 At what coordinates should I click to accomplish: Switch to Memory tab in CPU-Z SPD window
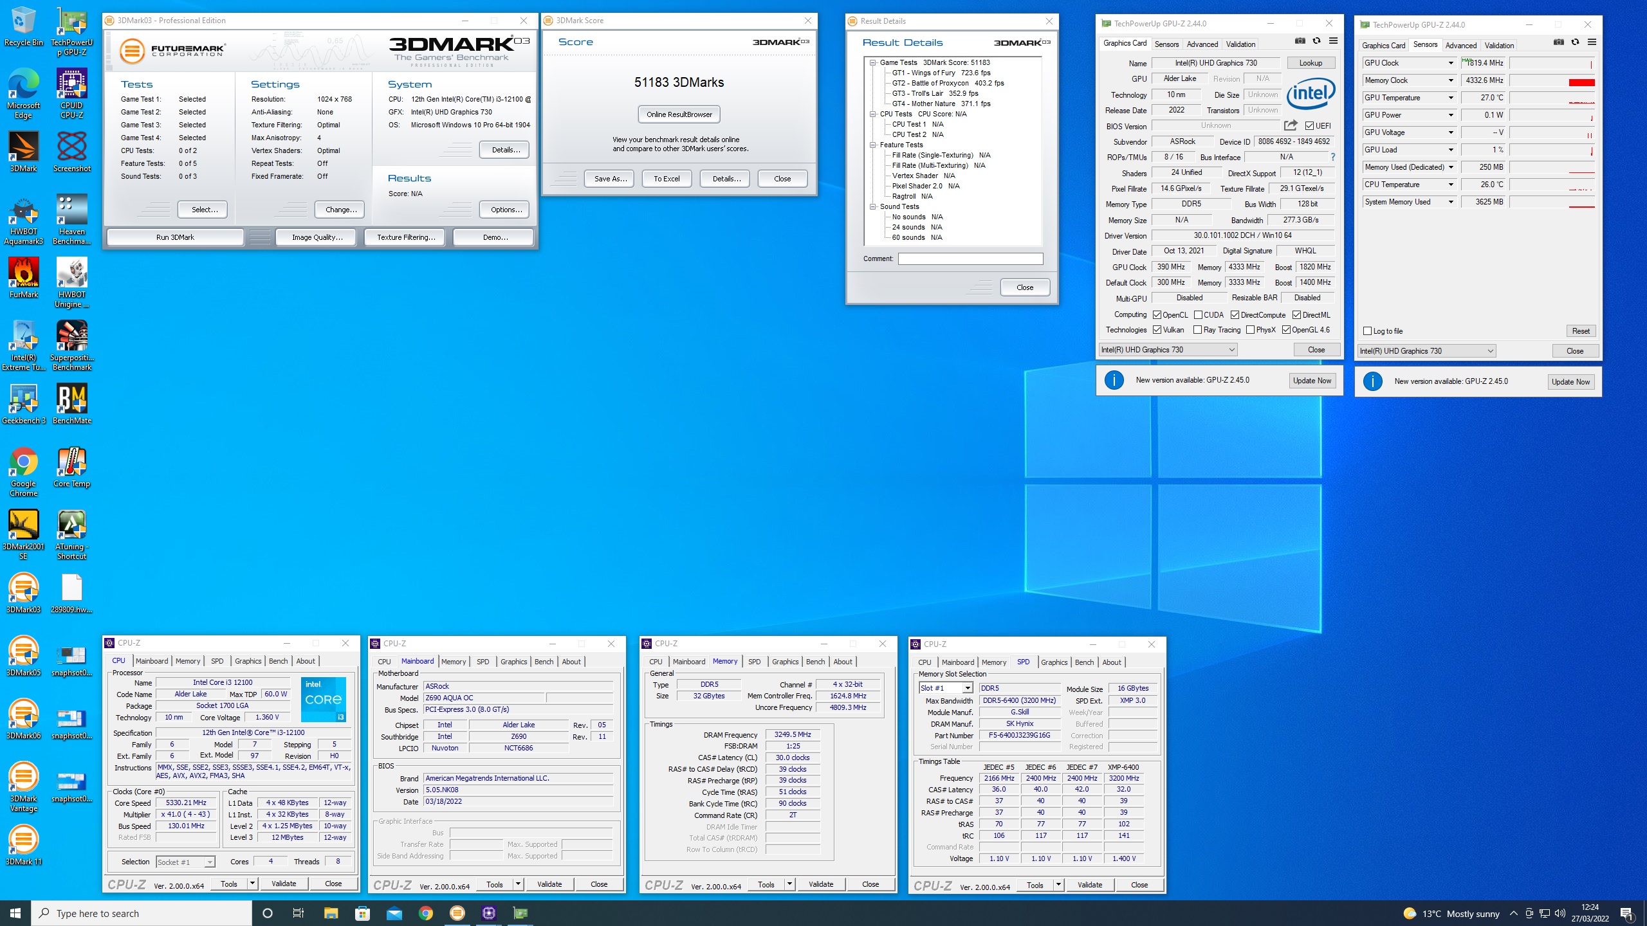point(993,662)
